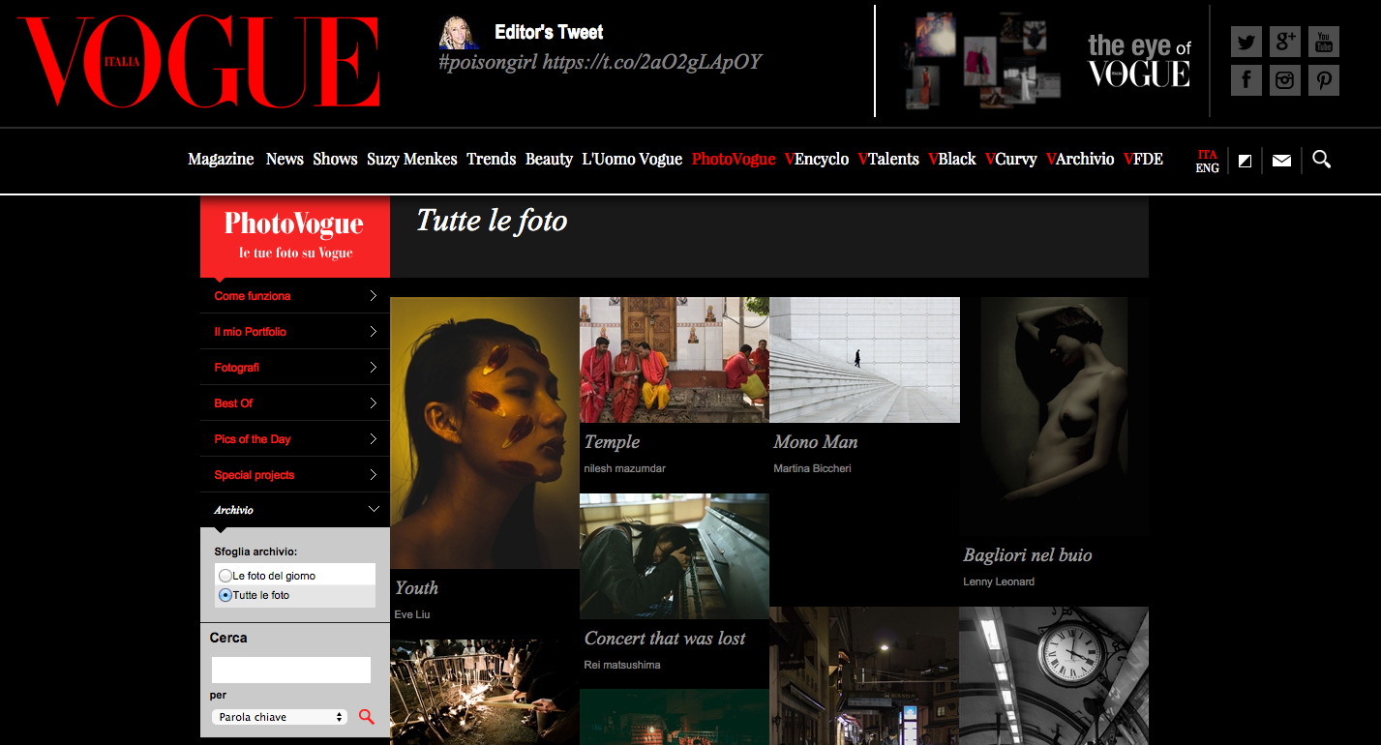
Task: Select the 'Le foto del giorno' radio button
Action: pos(225,576)
